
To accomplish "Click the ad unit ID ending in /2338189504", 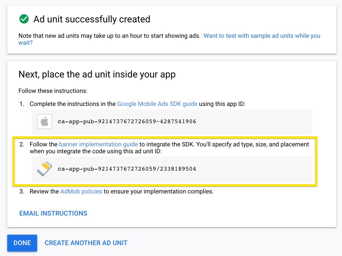I will click(127, 169).
